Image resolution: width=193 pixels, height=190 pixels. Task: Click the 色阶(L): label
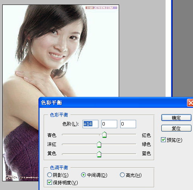tap(70, 124)
